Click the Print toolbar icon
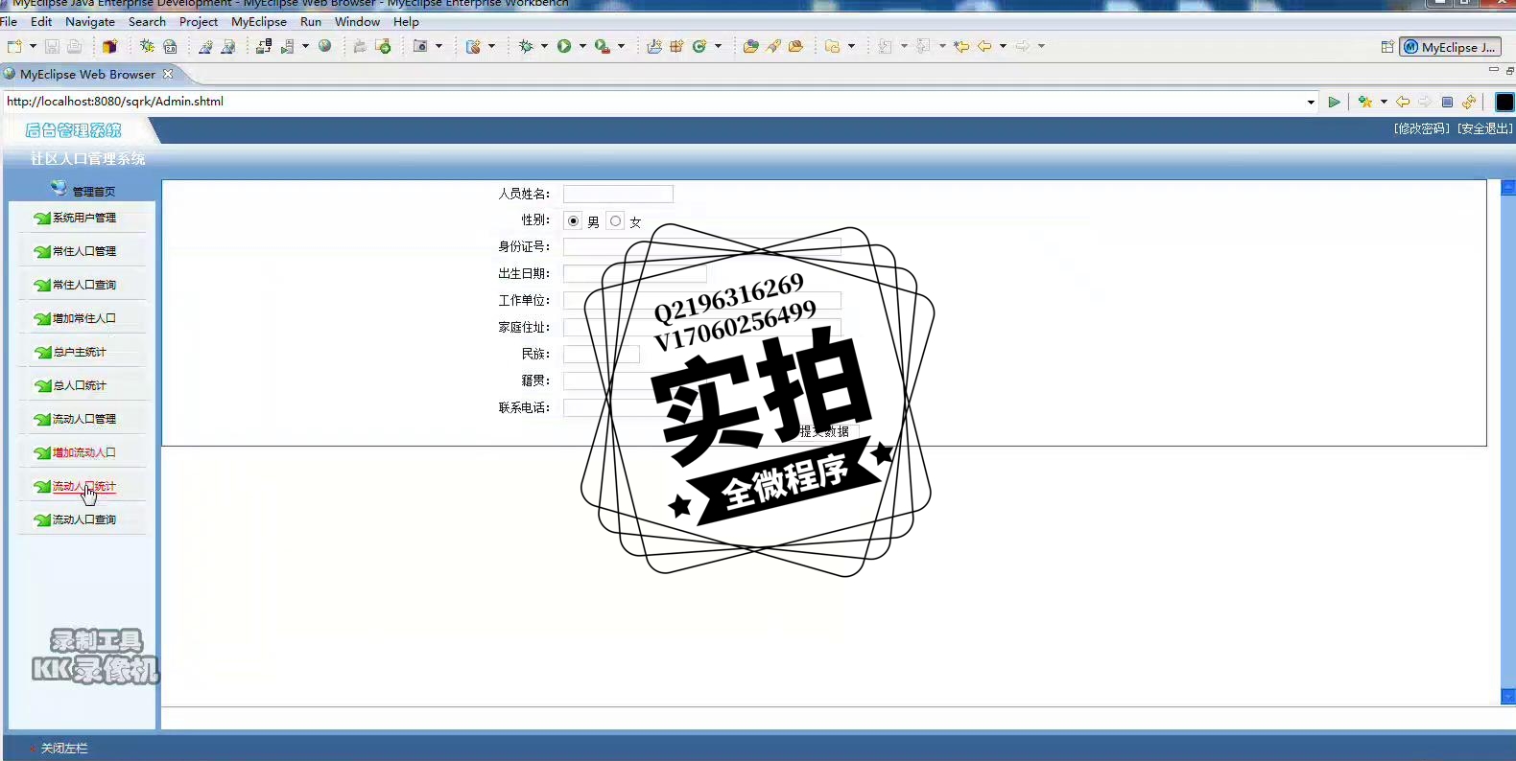This screenshot has height=761, width=1516. 74,46
